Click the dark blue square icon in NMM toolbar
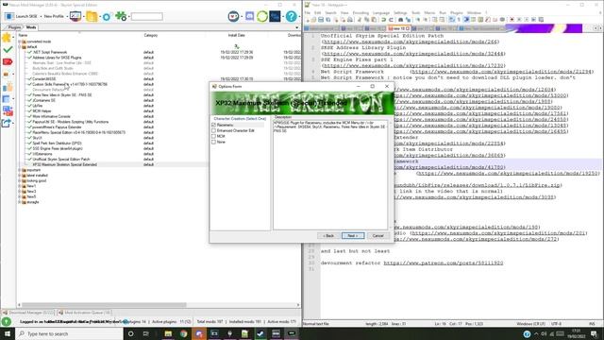Image resolution: width=604 pixels, height=340 pixels. click(275, 16)
